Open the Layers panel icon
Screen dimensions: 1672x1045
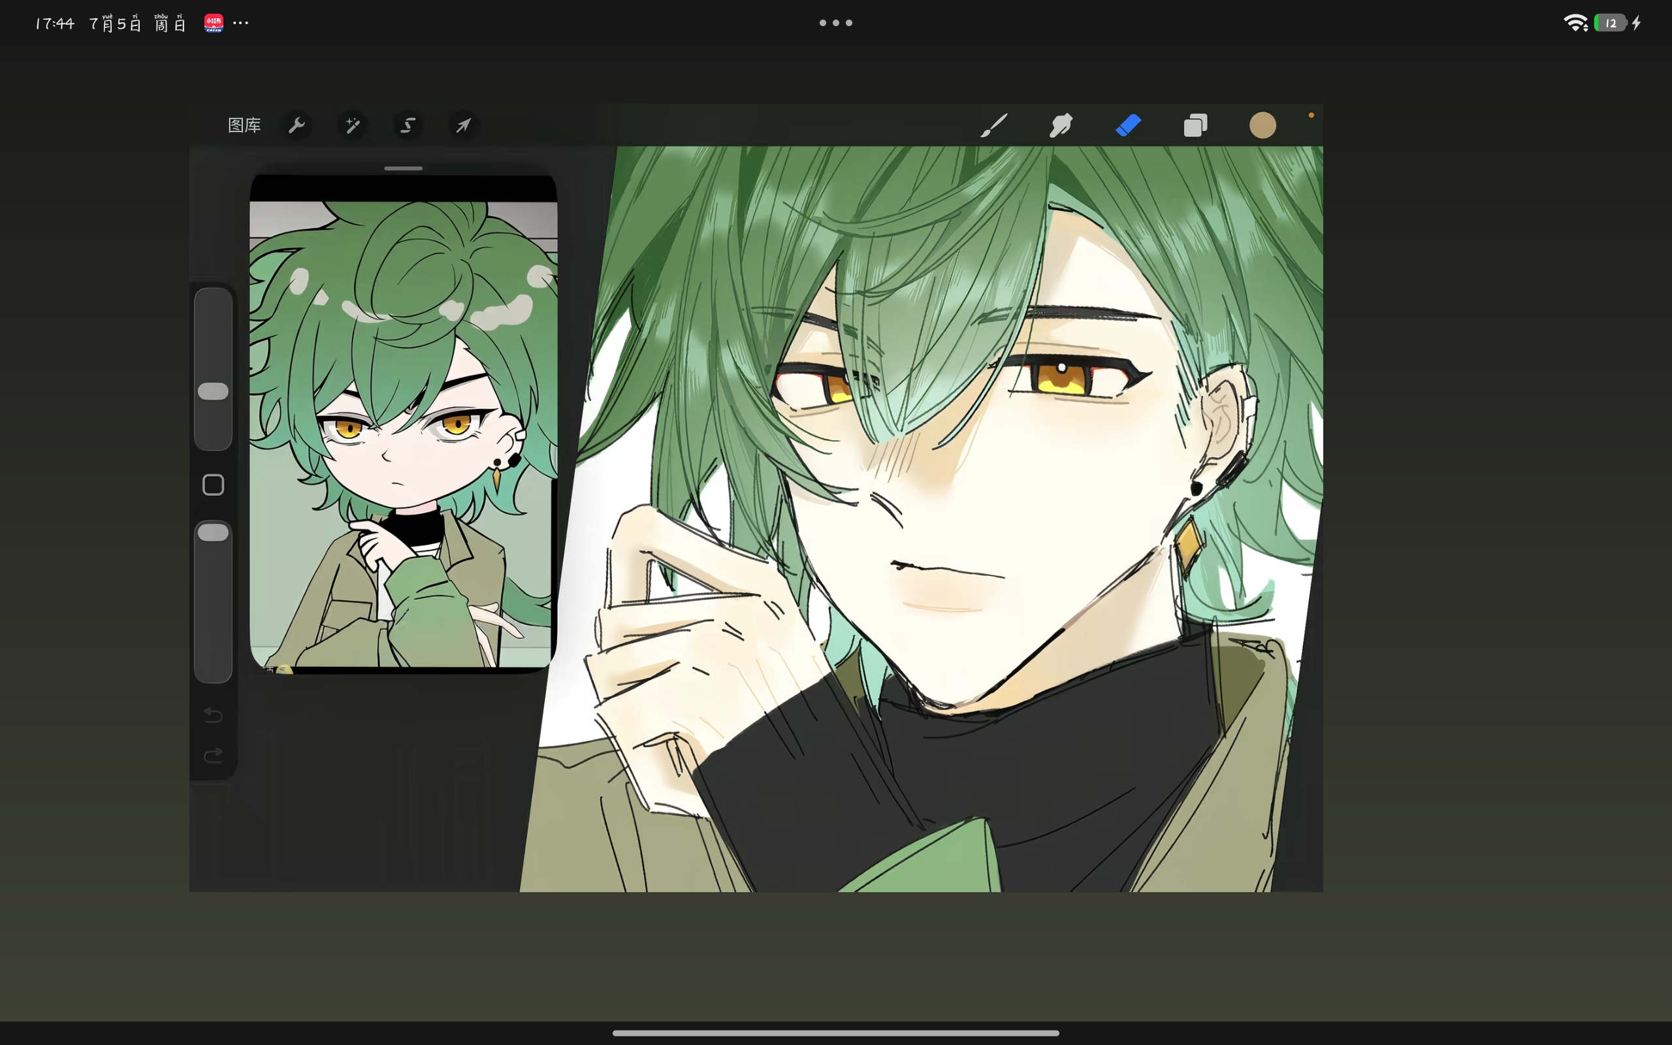tap(1195, 125)
